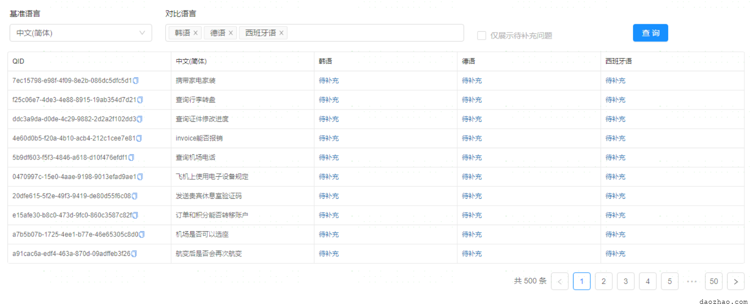Select the text 航变后是否会再次航变
The height and width of the screenshot is (306, 750).
pyautogui.click(x=209, y=254)
